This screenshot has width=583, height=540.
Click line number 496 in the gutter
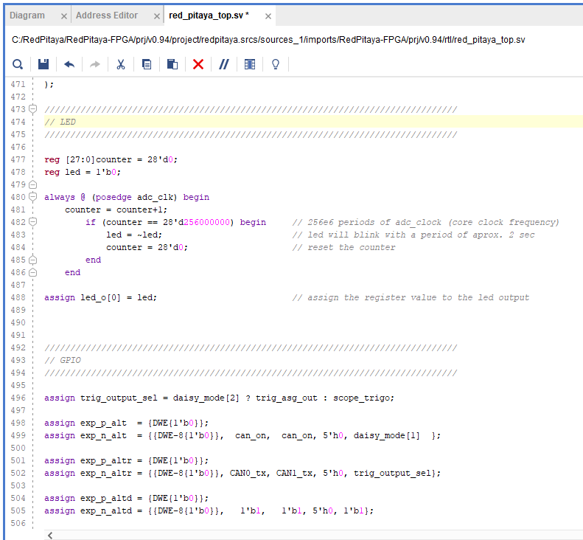tap(18, 398)
